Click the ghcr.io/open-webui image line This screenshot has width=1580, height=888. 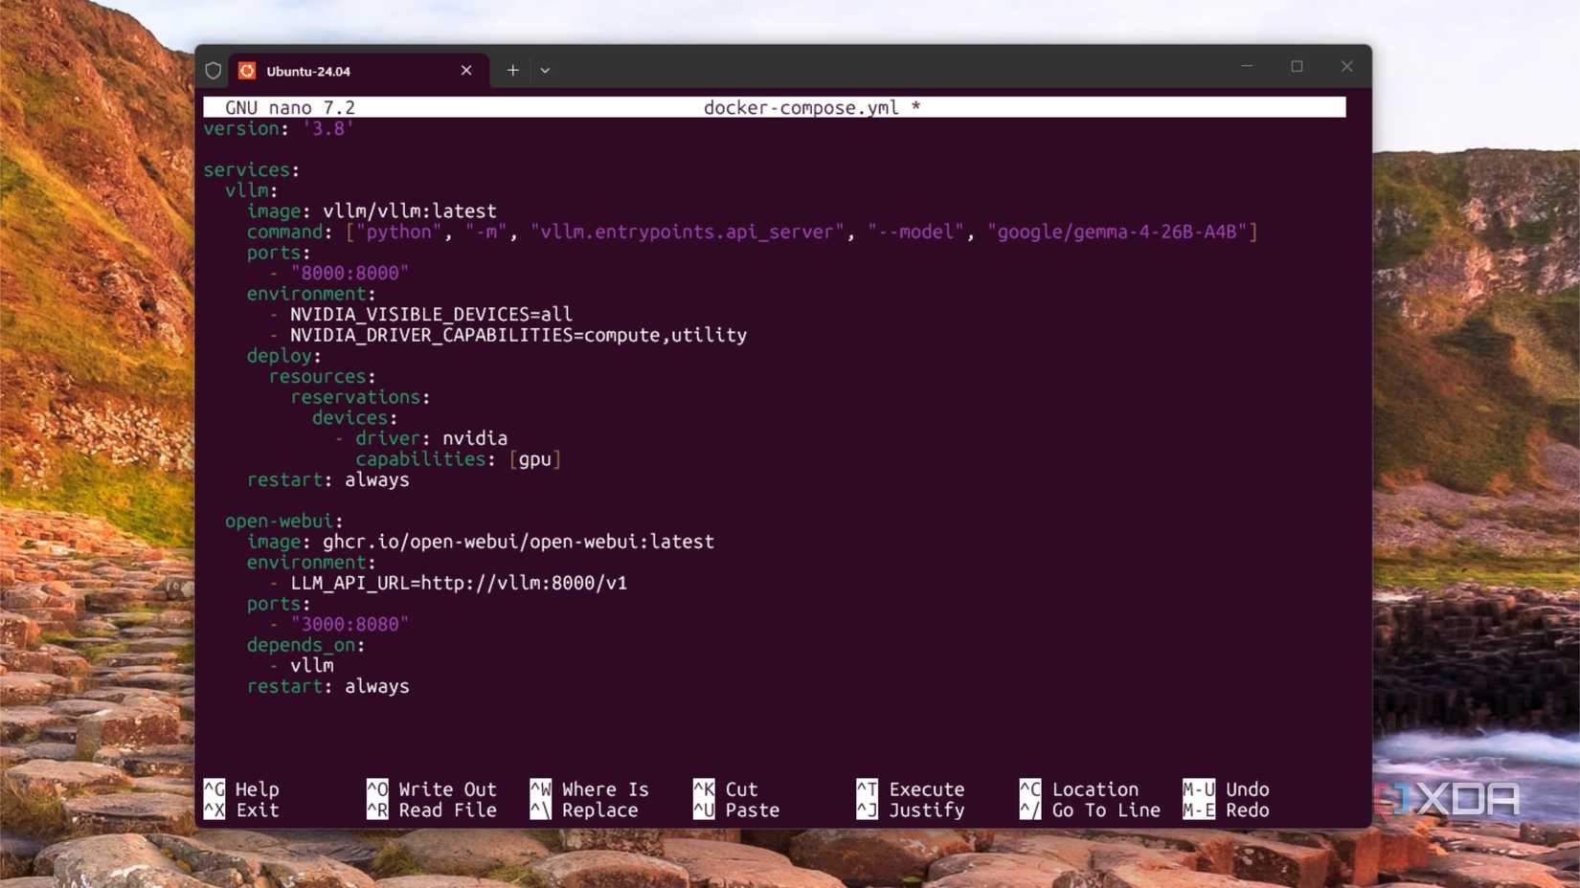[480, 542]
